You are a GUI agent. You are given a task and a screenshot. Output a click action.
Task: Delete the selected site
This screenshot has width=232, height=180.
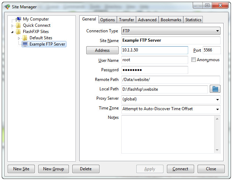coord(86,169)
